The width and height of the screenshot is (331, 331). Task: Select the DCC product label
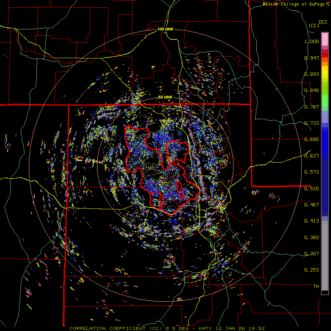[323, 22]
